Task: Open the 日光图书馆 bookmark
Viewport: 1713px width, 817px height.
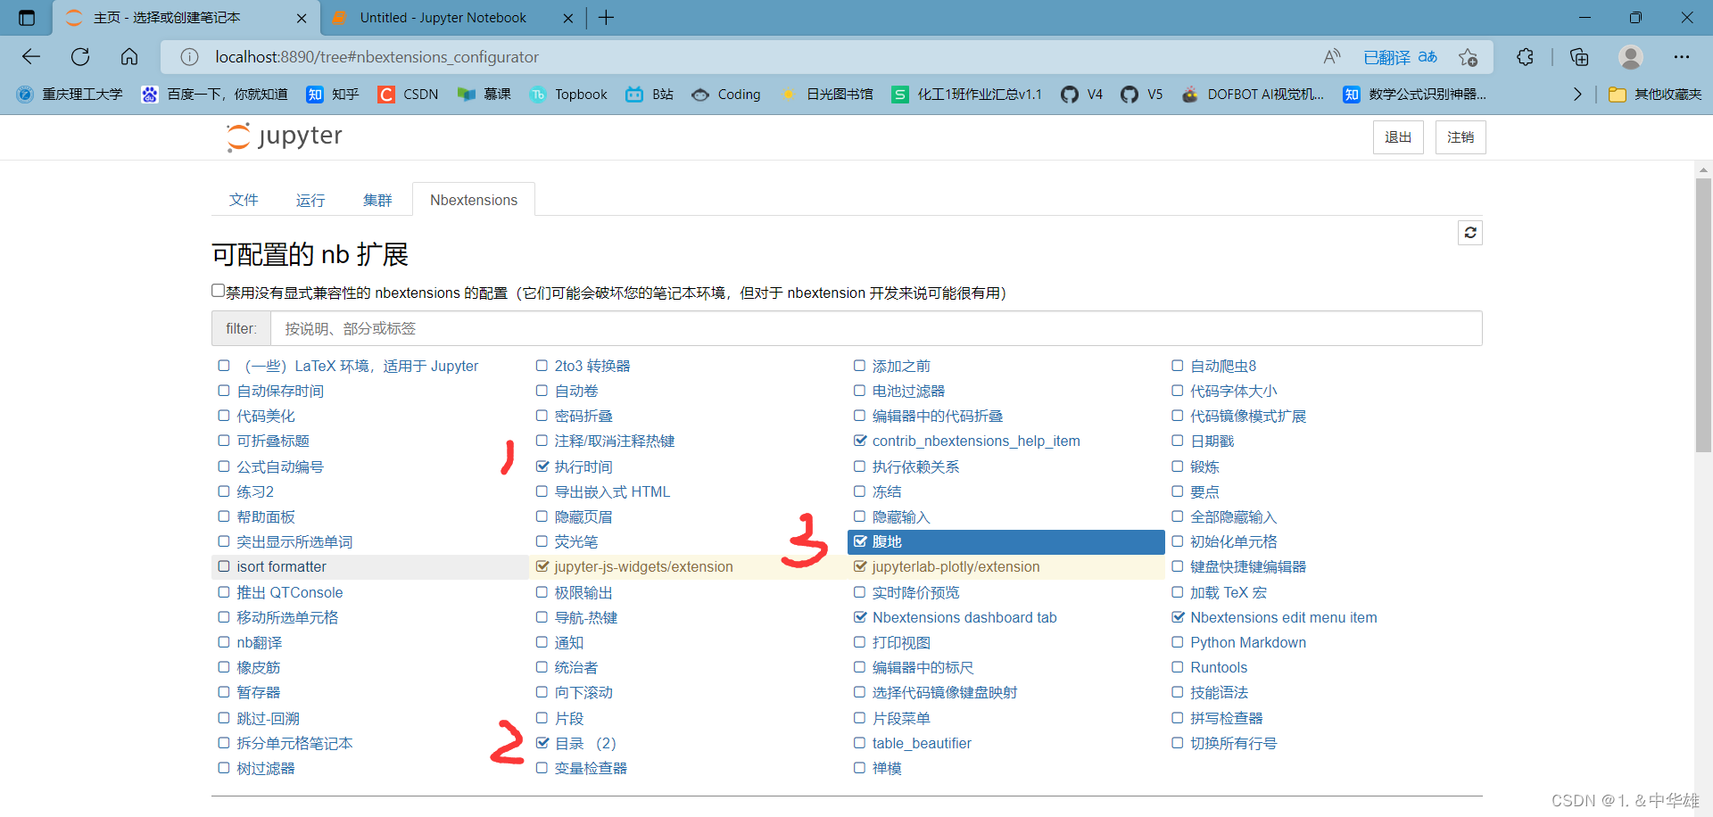Action: [826, 95]
